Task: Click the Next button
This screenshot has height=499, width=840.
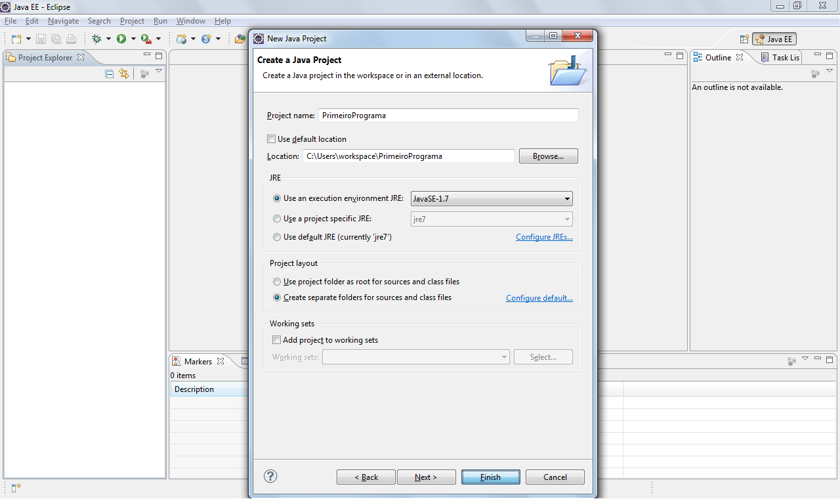Action: click(x=426, y=477)
